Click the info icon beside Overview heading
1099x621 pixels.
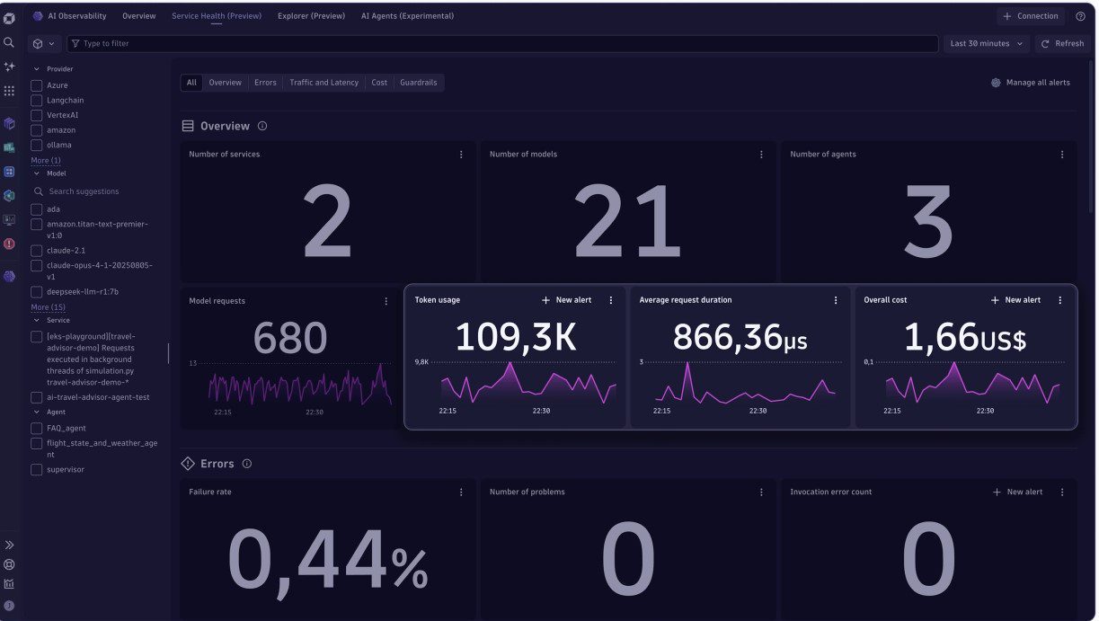pos(262,127)
